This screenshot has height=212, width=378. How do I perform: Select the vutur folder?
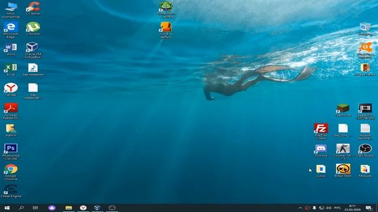click(x=321, y=171)
